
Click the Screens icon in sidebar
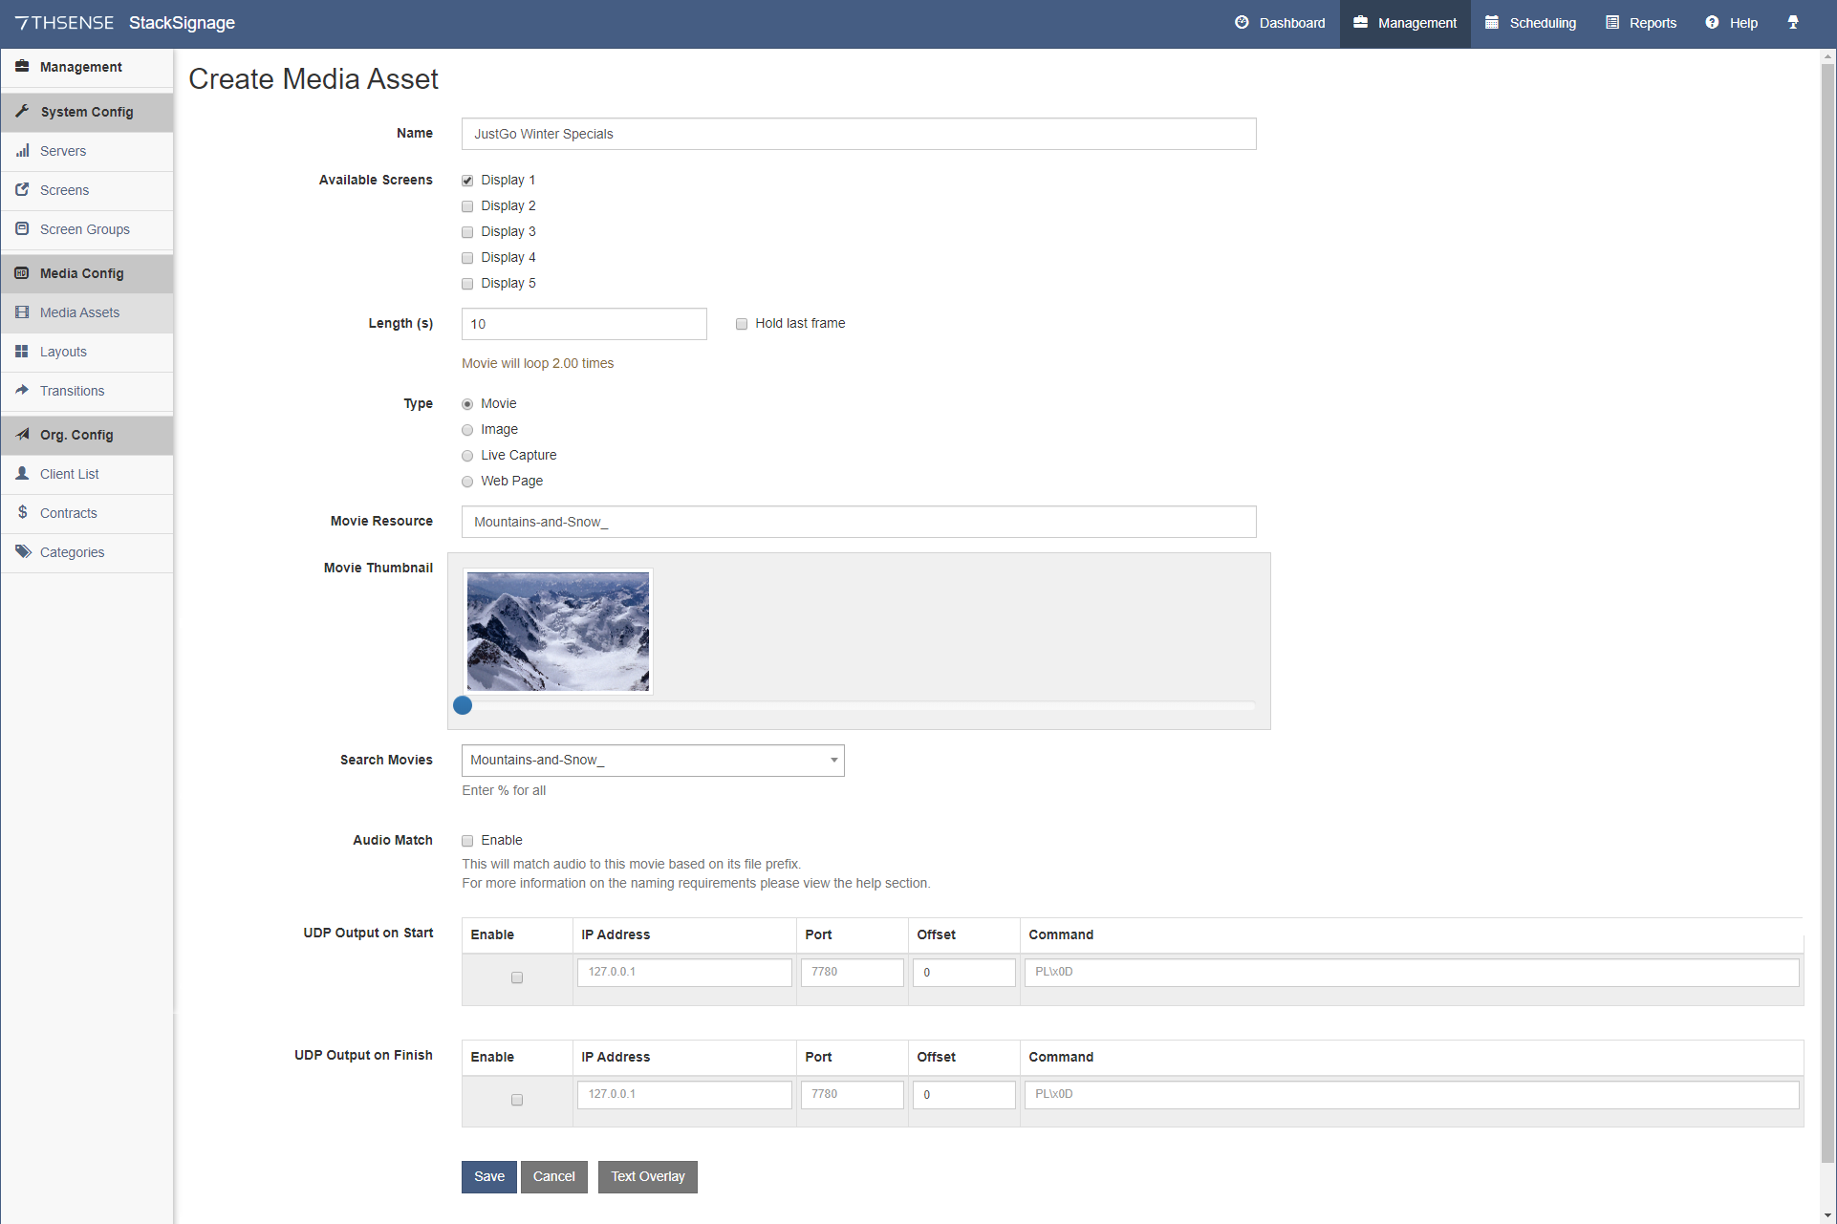[x=22, y=190]
